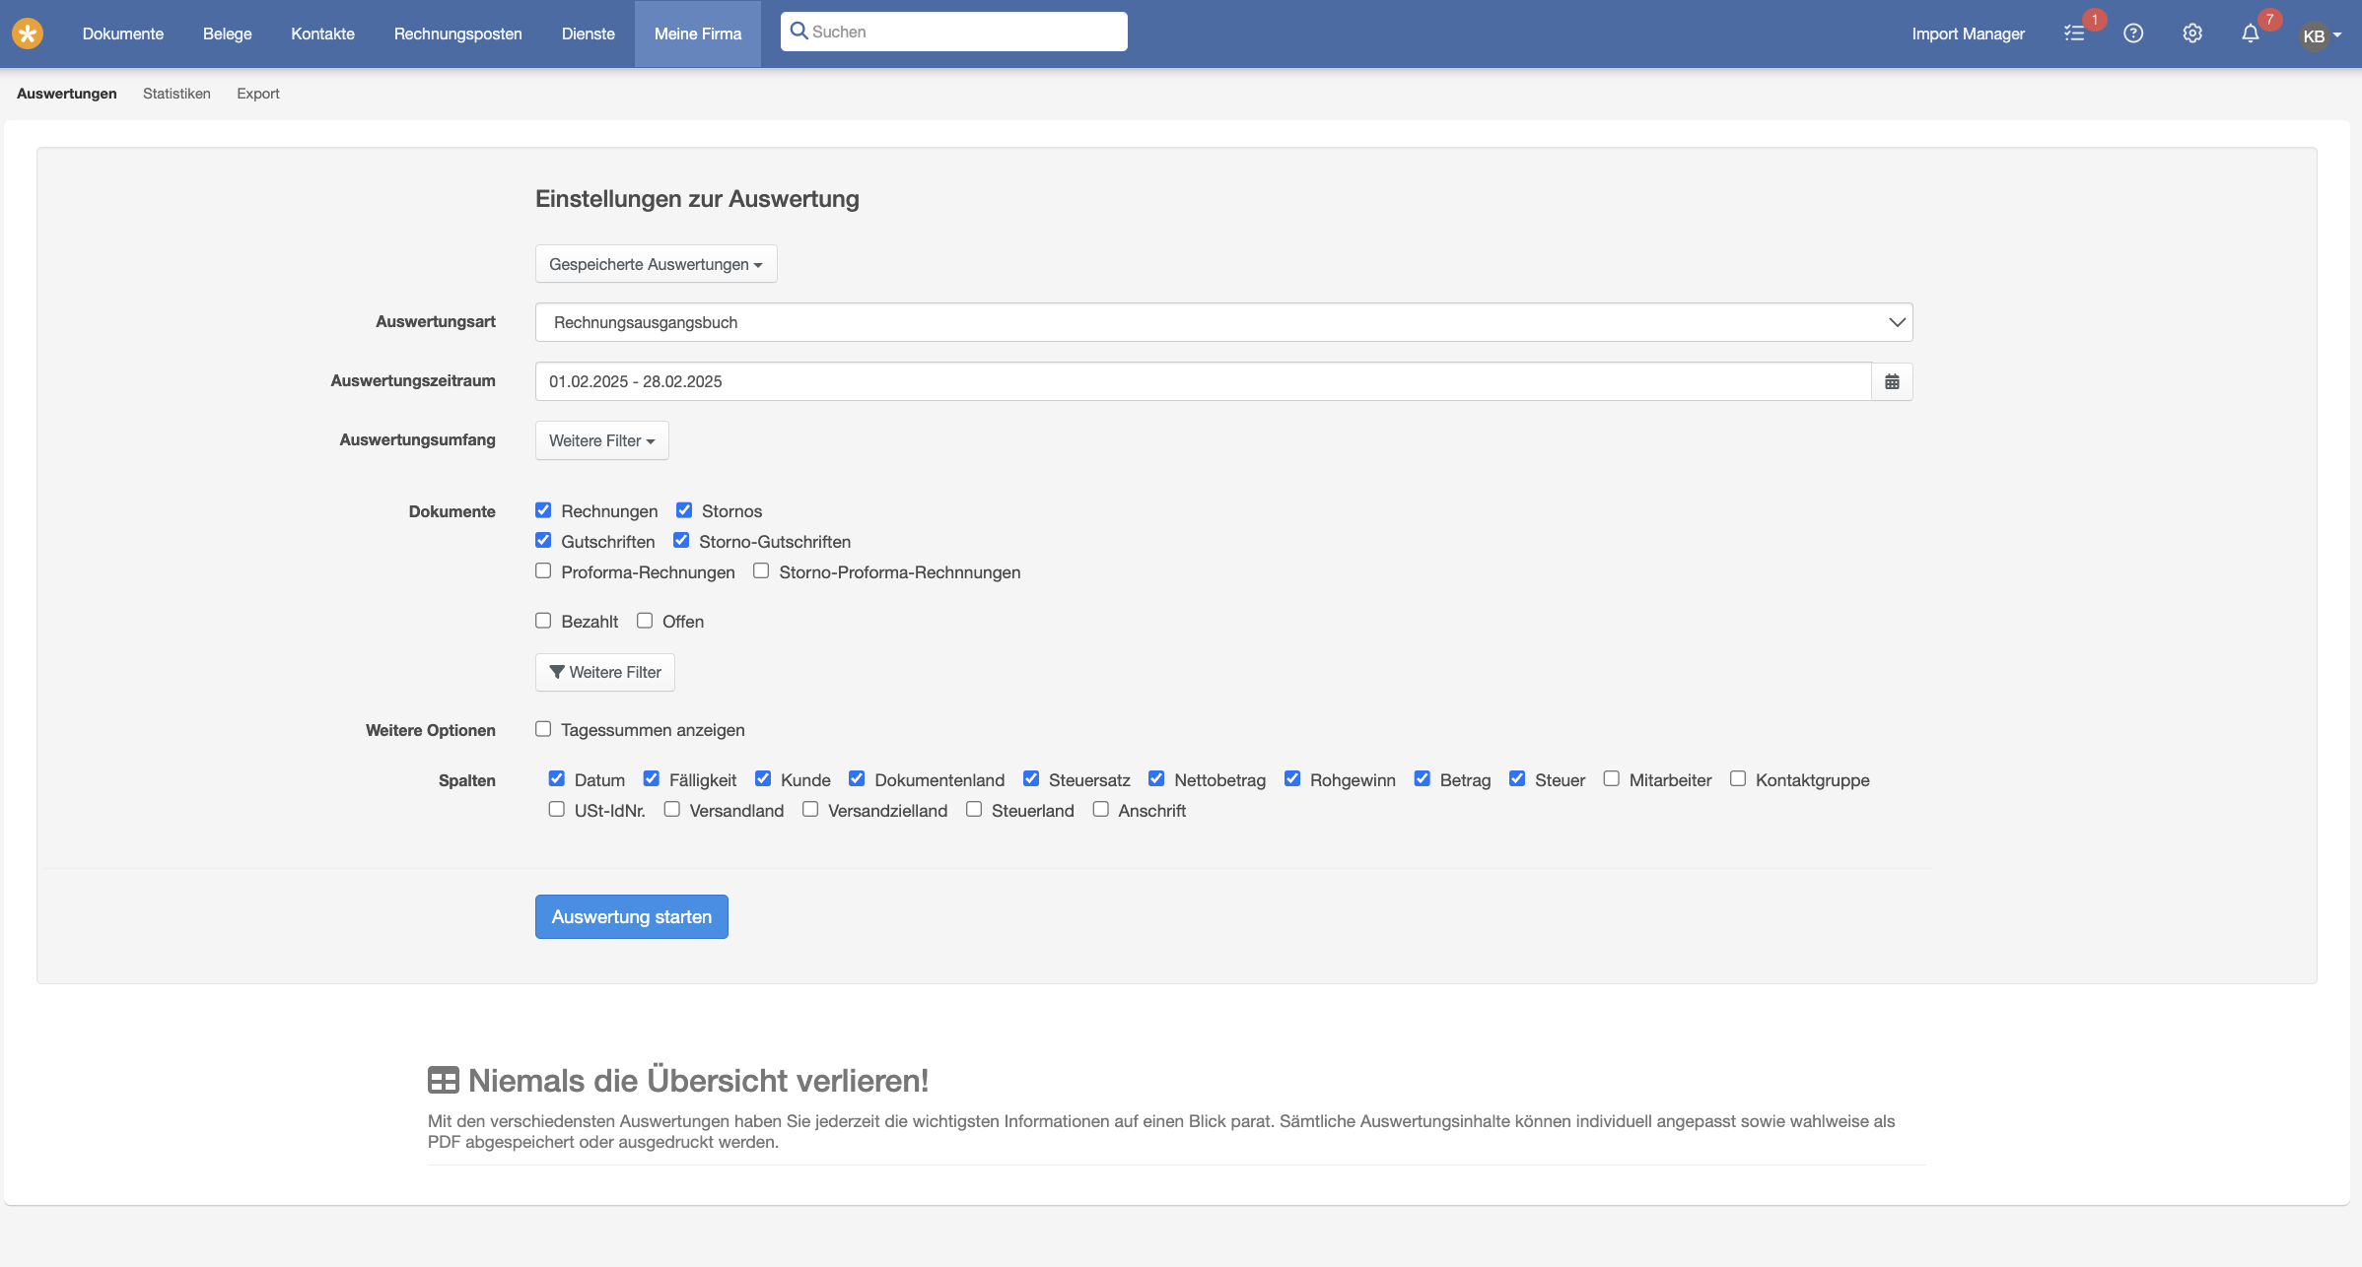This screenshot has width=2362, height=1267.
Task: Switch to the Statistiken tab
Action: point(176,94)
